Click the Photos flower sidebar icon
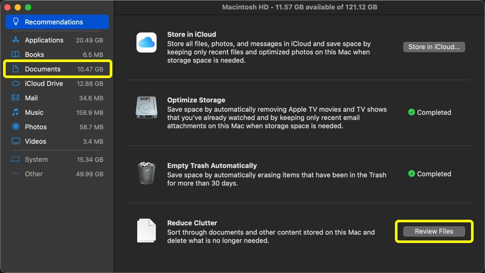Viewport: 485px width, 273px height. pyautogui.click(x=16, y=127)
